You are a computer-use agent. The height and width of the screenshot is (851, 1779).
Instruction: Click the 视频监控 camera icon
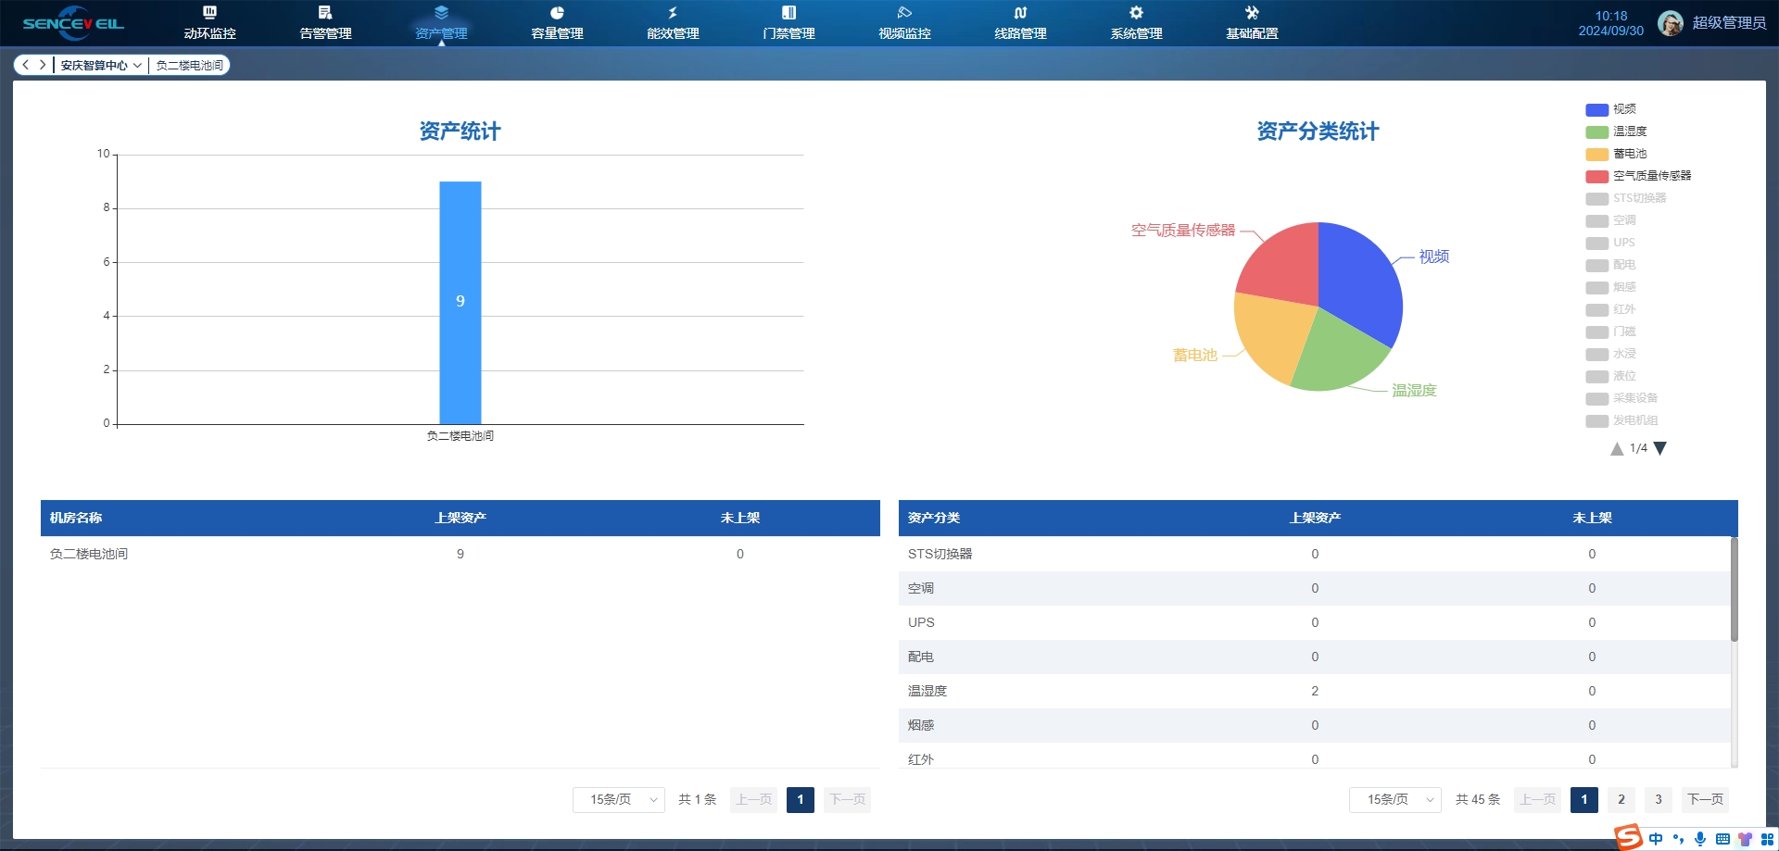(x=904, y=13)
